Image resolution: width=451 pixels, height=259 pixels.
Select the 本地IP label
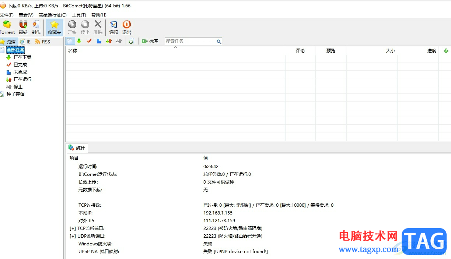point(85,213)
